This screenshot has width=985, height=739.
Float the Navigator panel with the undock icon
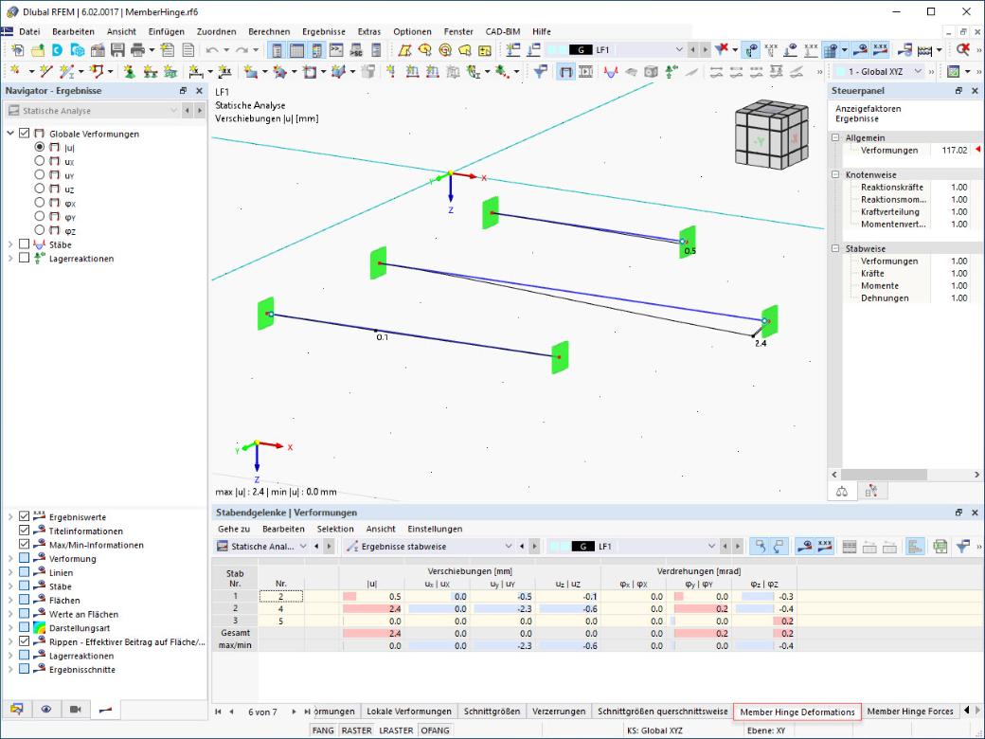pos(183,91)
